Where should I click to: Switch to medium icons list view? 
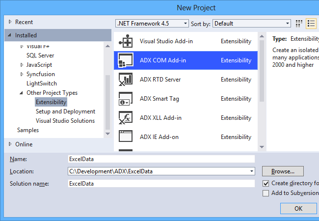click(311, 24)
